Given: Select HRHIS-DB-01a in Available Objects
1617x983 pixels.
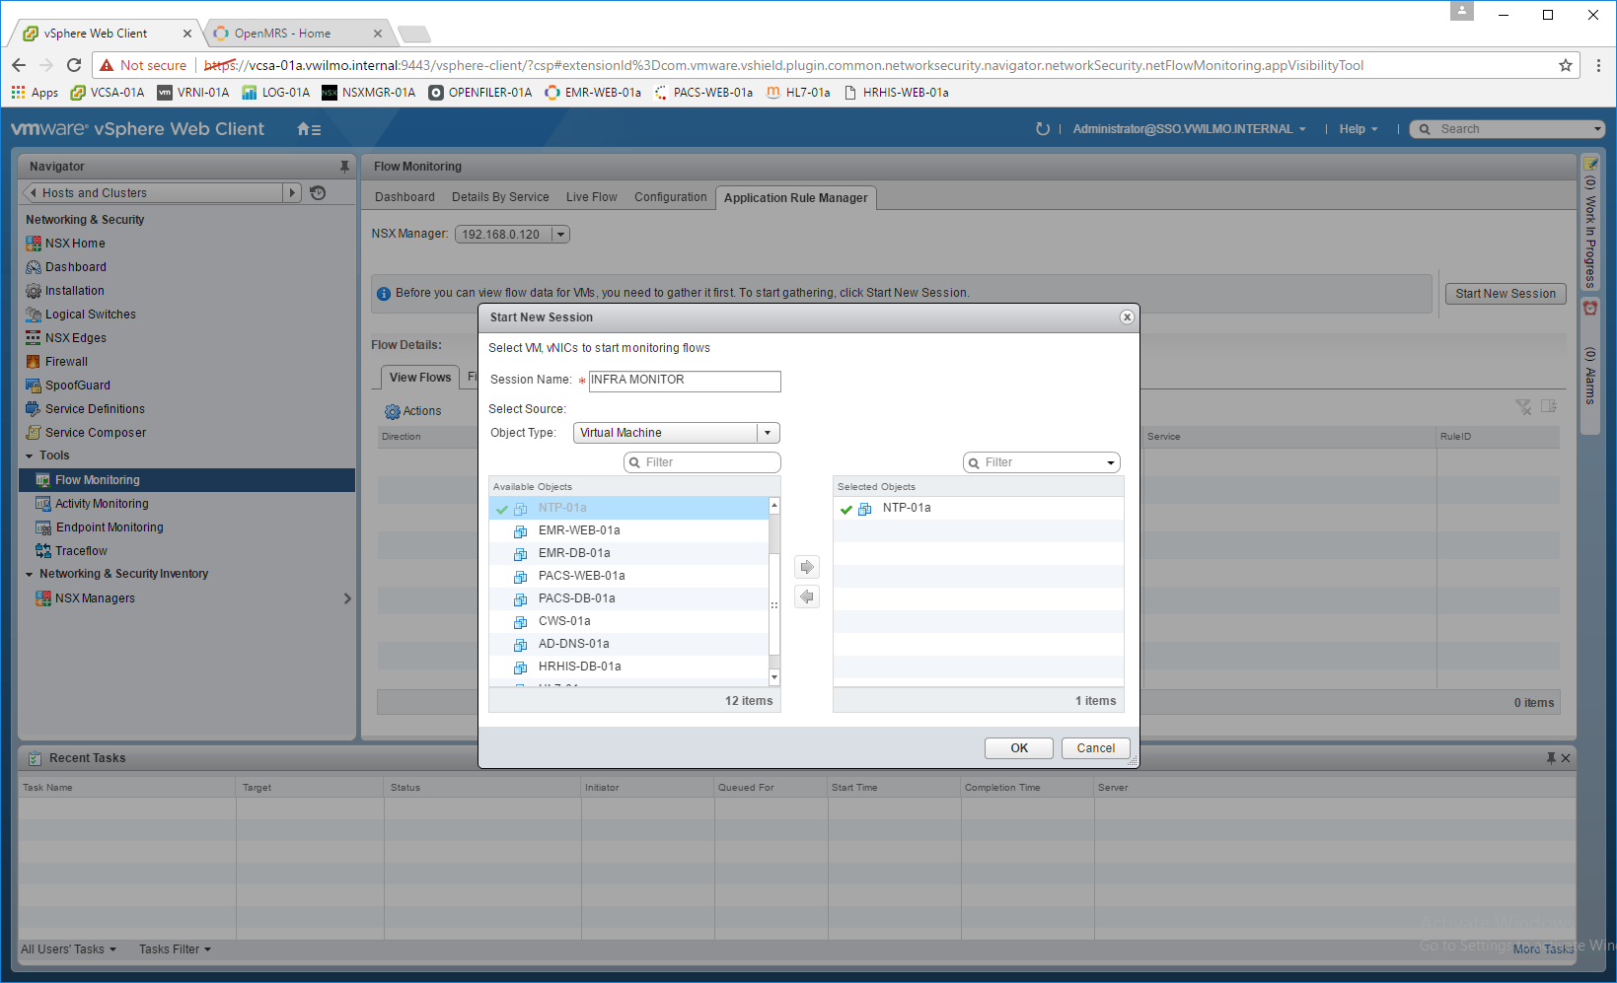Looking at the screenshot, I should pos(628,667).
